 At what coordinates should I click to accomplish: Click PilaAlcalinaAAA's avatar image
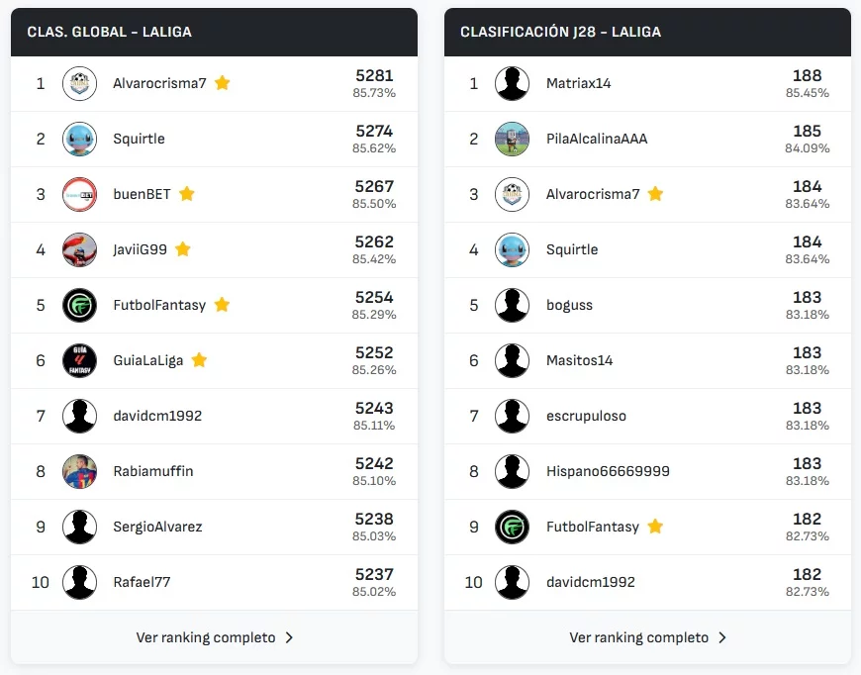[x=512, y=139]
